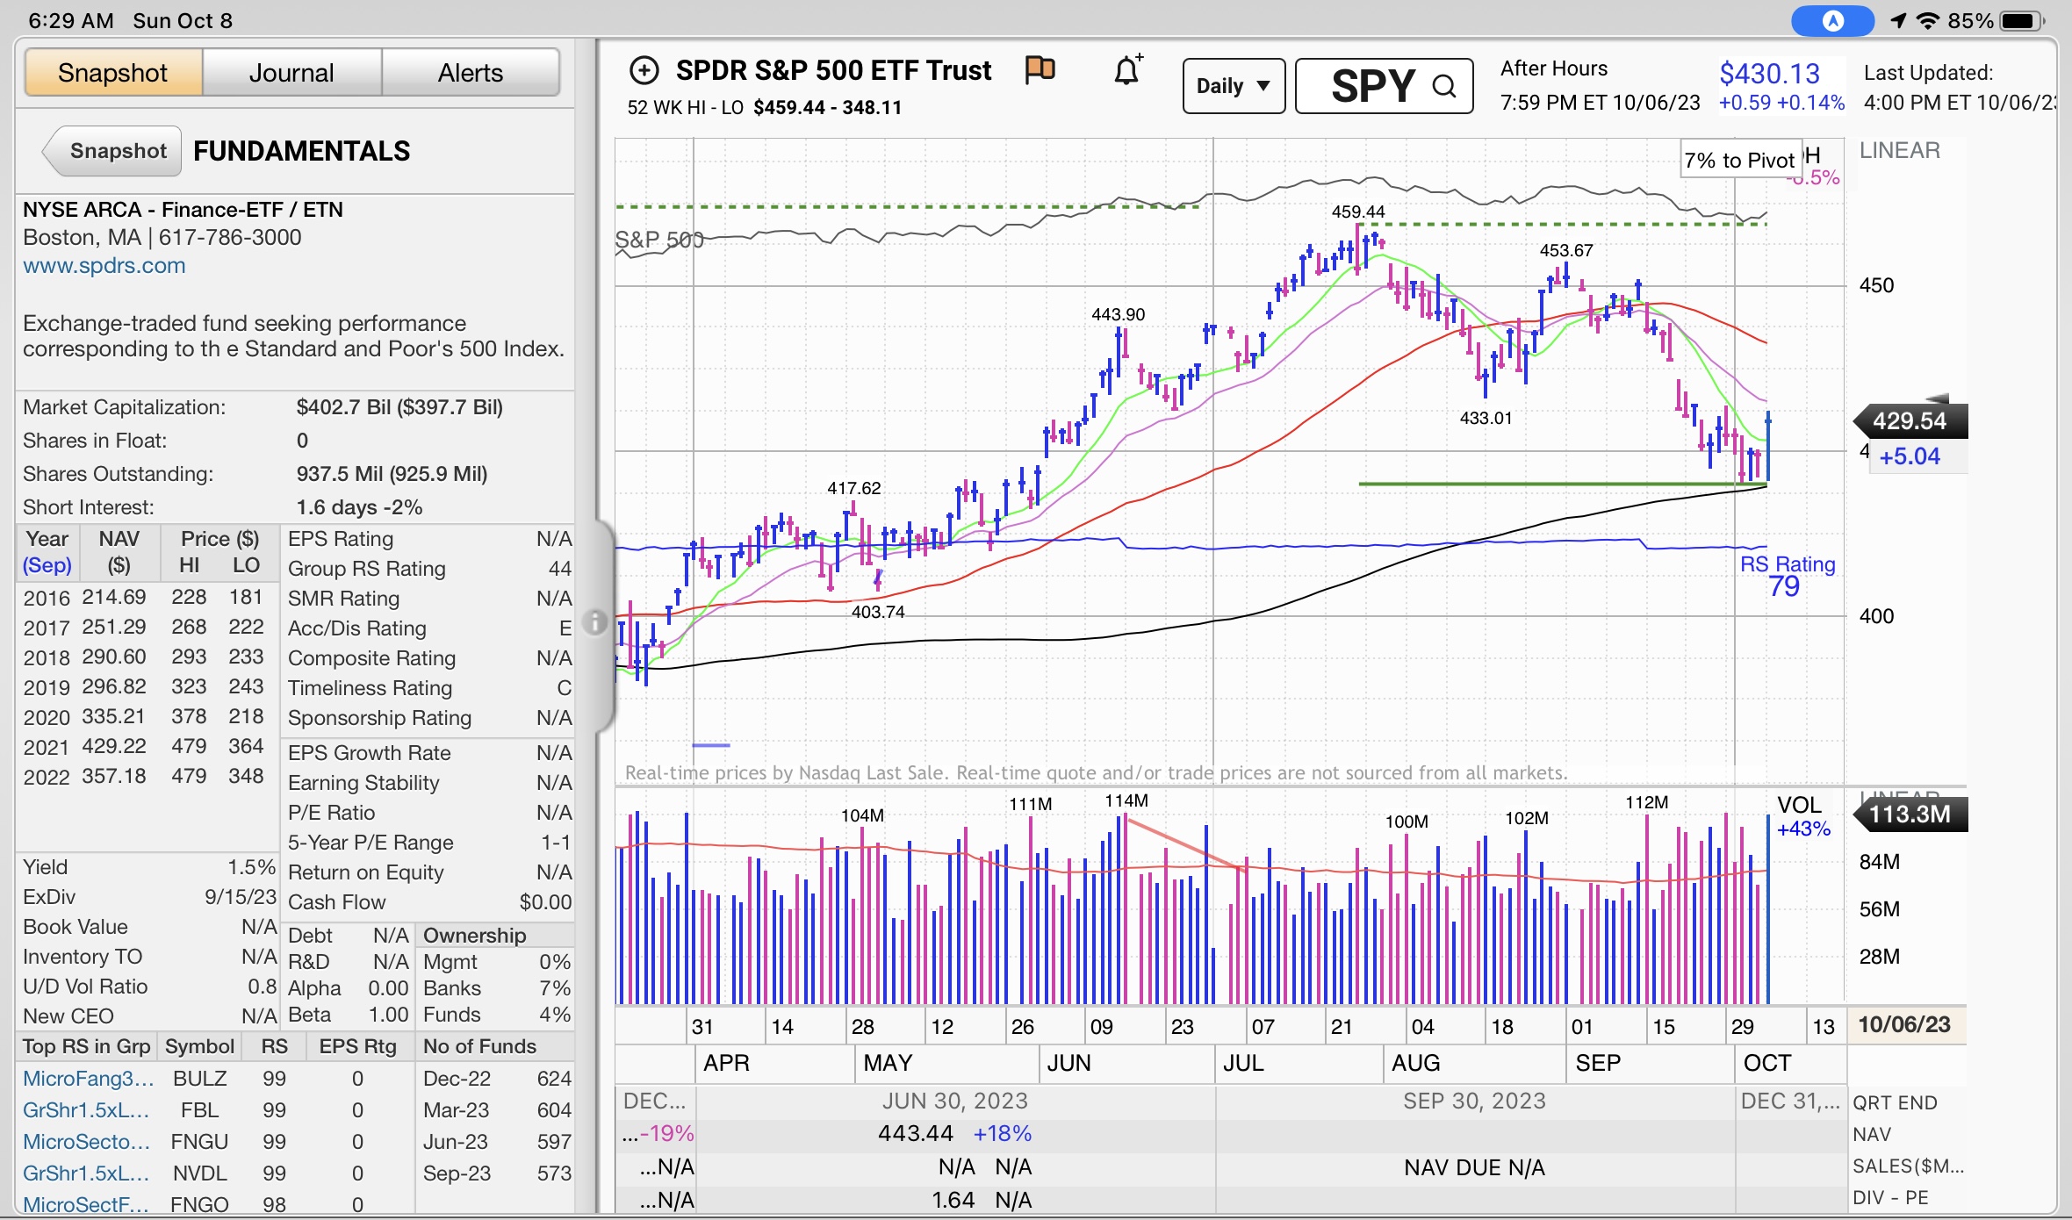Tap the S&P 500 index line label

659,240
